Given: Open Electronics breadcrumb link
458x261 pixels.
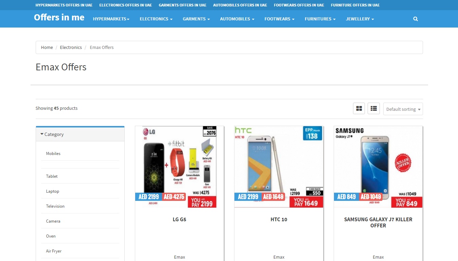Looking at the screenshot, I should coord(71,48).
